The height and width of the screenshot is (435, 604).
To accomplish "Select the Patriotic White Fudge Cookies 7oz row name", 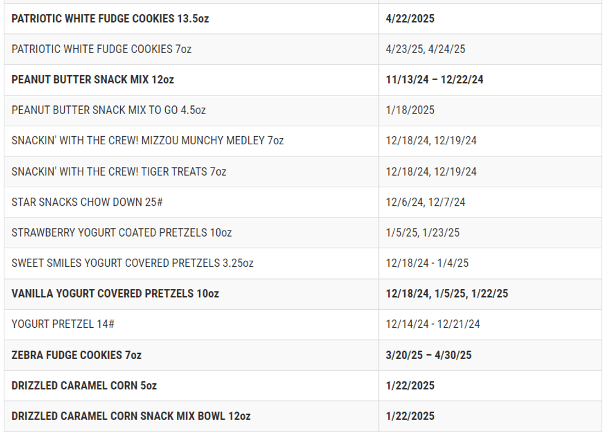I will 102,49.
